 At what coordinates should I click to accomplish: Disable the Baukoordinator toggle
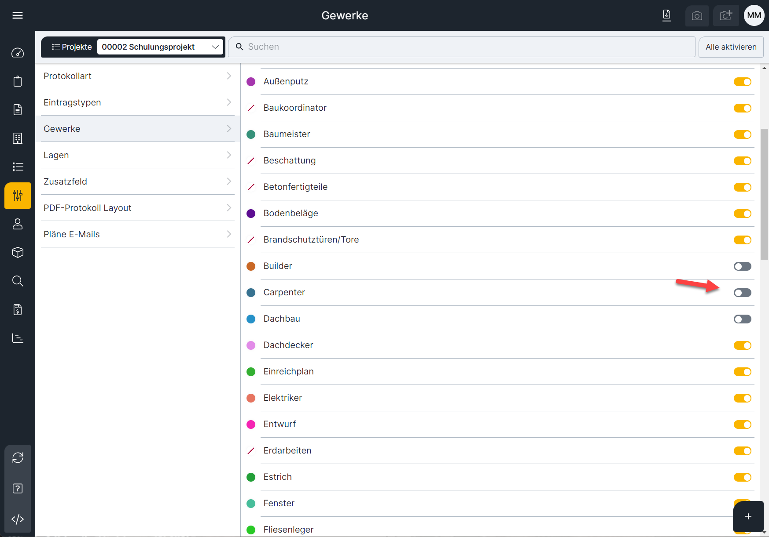tap(743, 108)
